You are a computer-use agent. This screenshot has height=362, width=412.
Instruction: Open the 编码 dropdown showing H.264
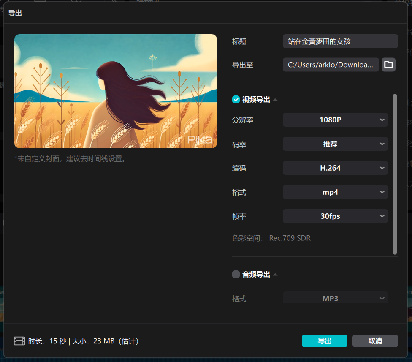coord(335,168)
